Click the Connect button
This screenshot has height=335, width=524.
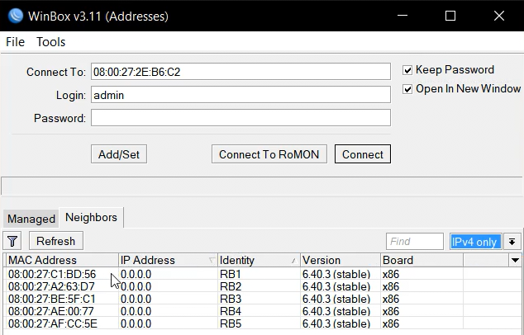pos(363,154)
